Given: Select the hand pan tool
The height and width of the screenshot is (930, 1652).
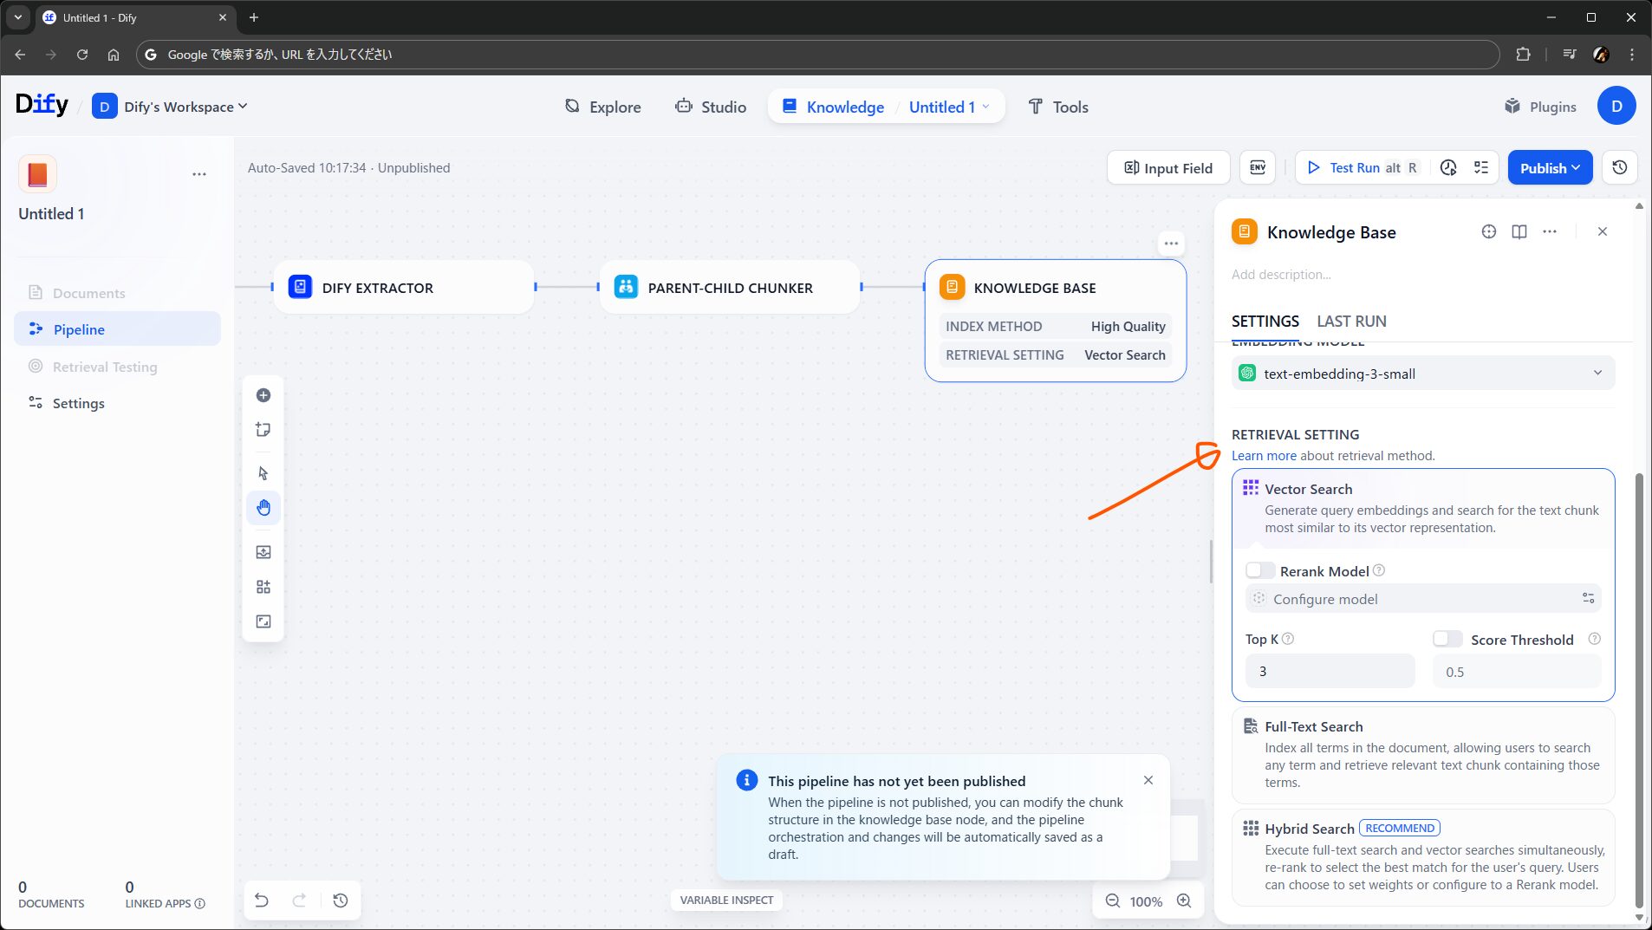Looking at the screenshot, I should pos(263,508).
